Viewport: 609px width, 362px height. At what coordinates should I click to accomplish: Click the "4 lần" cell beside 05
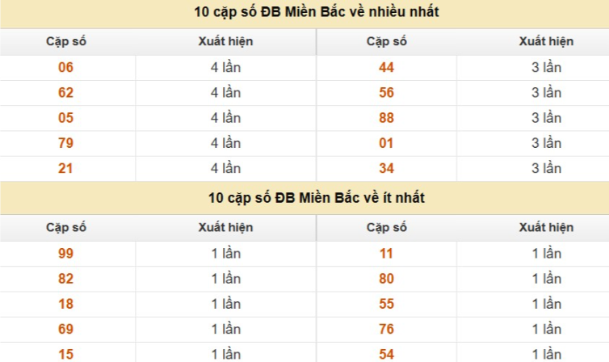[225, 118]
